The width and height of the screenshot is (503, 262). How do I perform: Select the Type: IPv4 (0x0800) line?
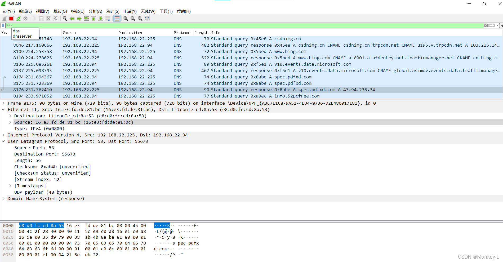39,128
